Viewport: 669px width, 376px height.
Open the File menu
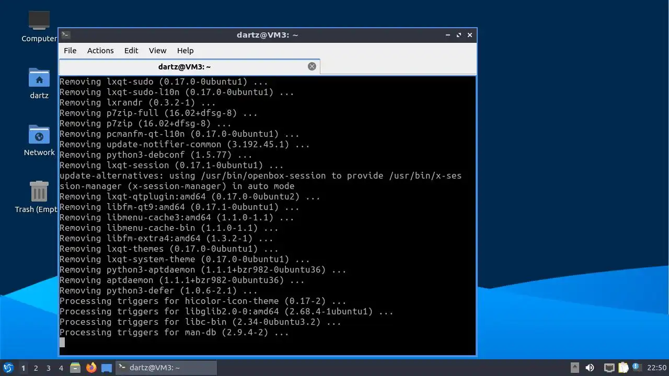(70, 51)
